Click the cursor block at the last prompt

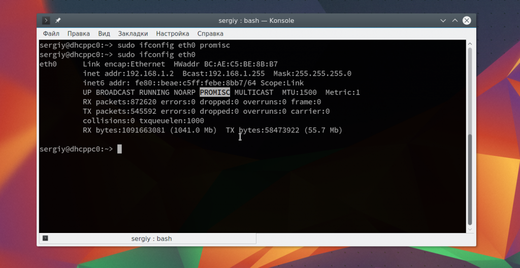click(x=119, y=149)
